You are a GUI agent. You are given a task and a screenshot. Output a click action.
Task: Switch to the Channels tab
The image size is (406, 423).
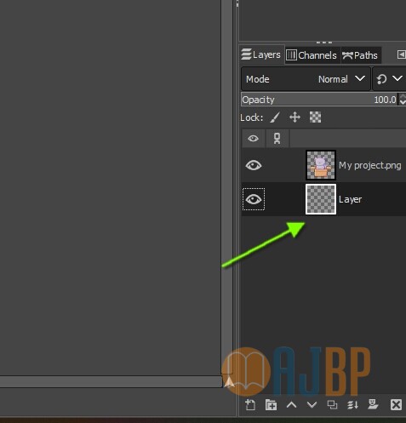[312, 55]
